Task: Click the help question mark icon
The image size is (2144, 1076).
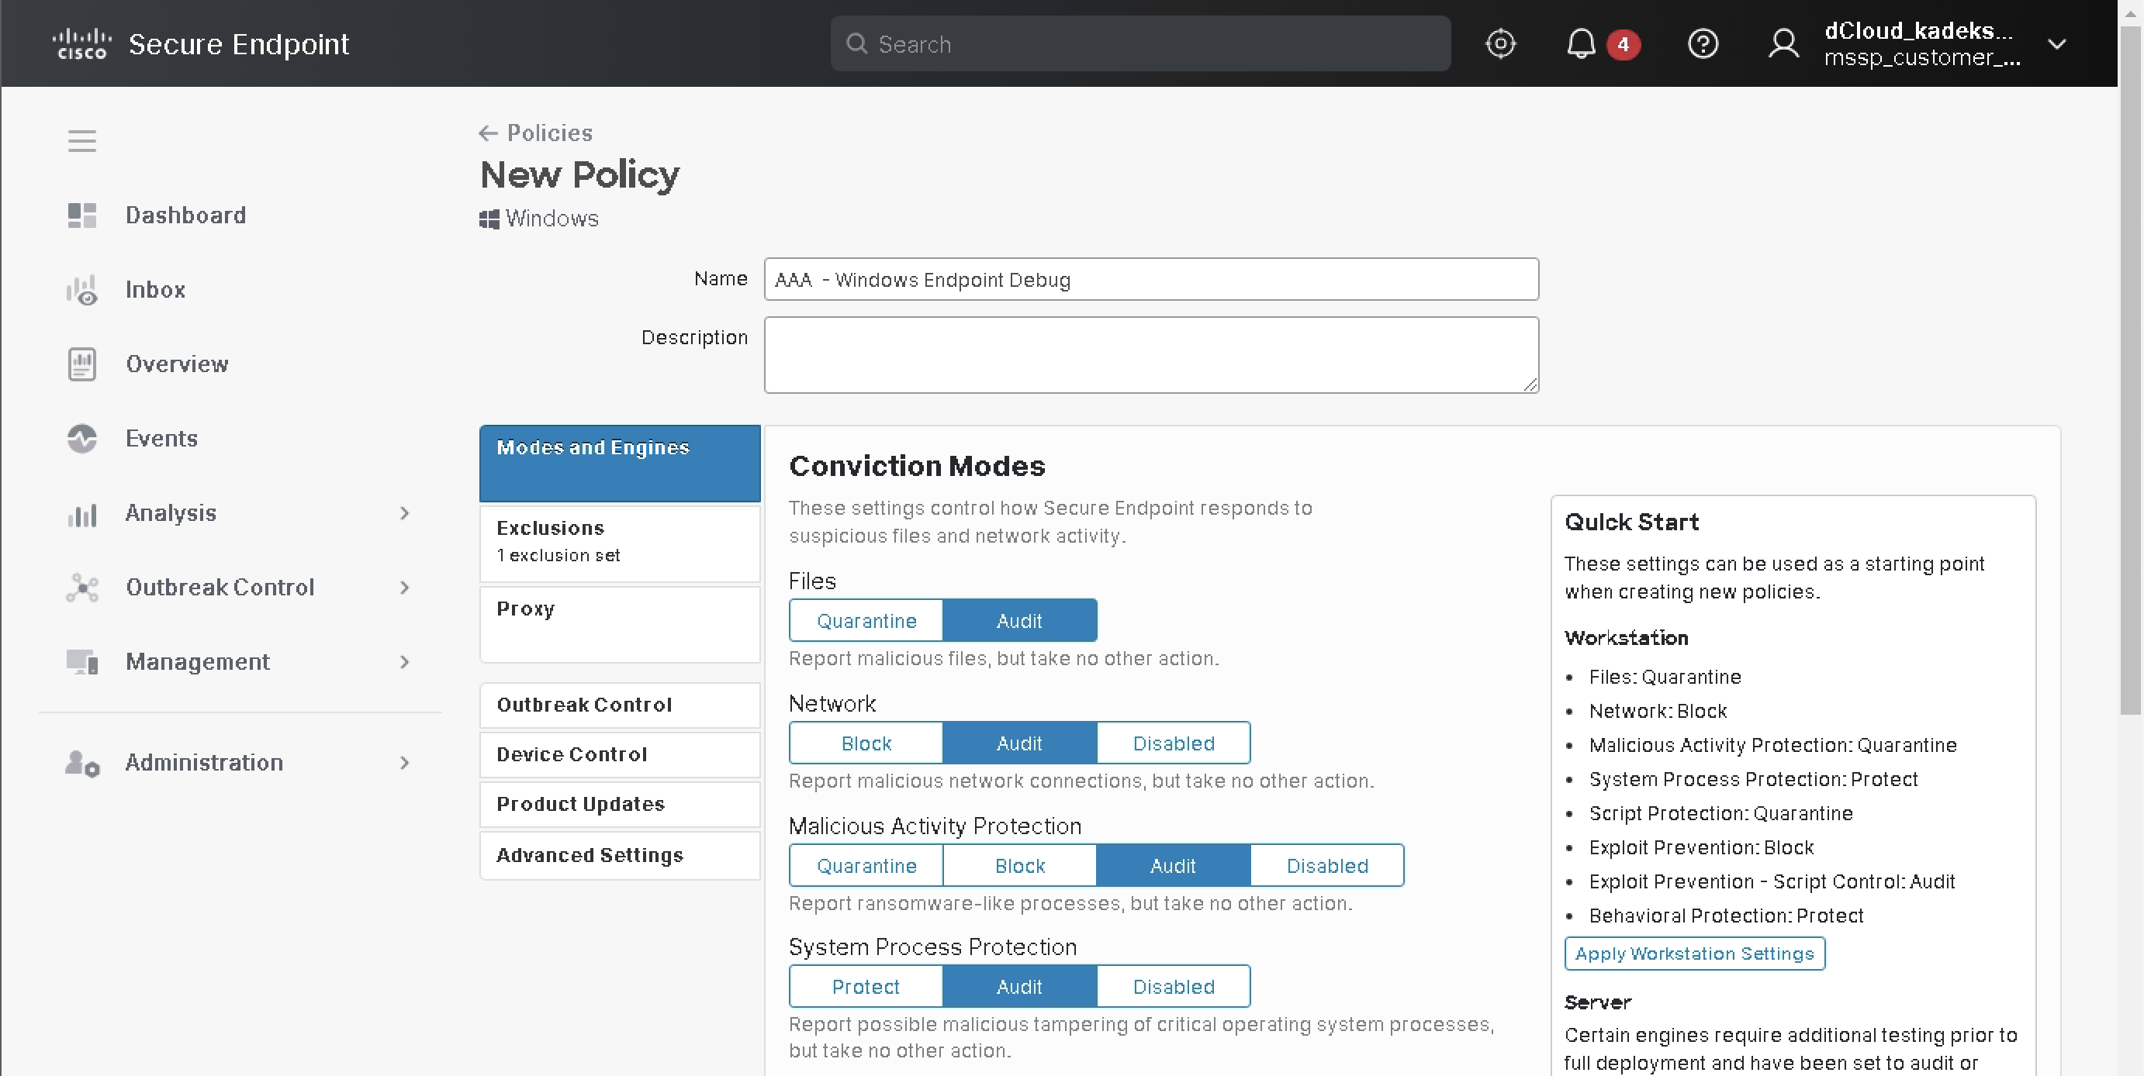Action: click(1702, 43)
